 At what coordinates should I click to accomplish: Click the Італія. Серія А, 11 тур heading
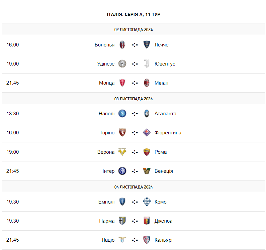(134, 14)
